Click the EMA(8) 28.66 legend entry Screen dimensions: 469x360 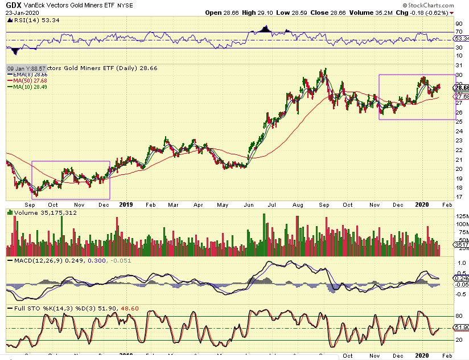(27, 75)
